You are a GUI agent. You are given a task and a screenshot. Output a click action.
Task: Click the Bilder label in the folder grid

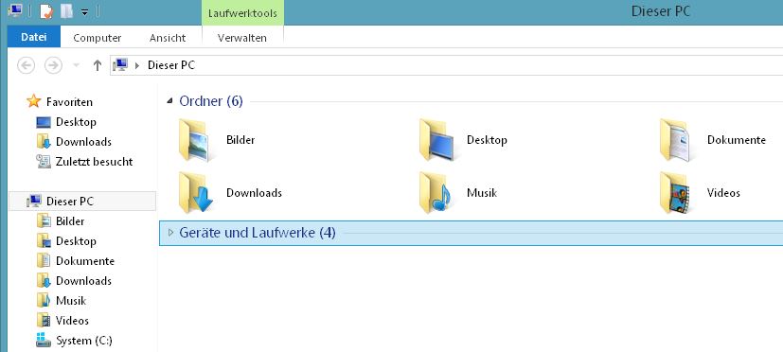pos(240,140)
